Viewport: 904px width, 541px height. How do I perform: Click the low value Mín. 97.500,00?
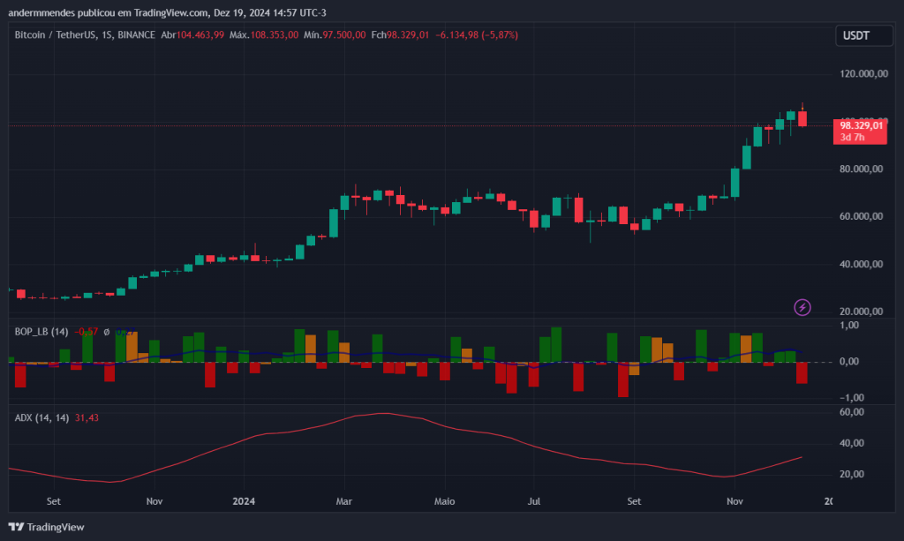[x=335, y=35]
